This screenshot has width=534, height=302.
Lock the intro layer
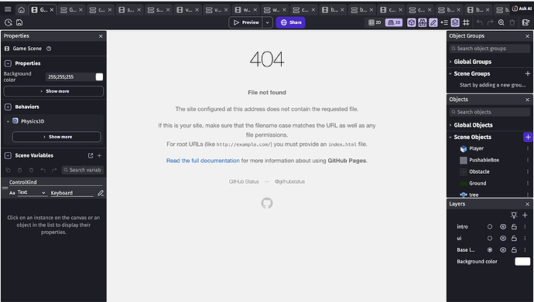(x=514, y=226)
